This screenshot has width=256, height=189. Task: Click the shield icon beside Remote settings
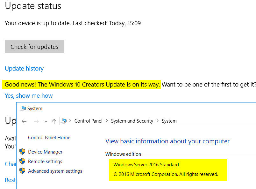tap(22, 161)
